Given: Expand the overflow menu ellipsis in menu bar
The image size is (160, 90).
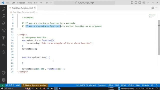Looking at the screenshot, I should click(x=40, y=3).
